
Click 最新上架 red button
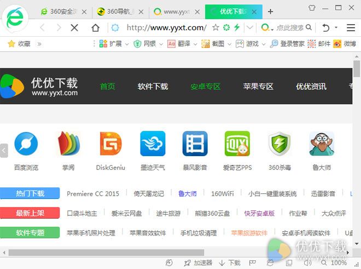click(x=30, y=213)
